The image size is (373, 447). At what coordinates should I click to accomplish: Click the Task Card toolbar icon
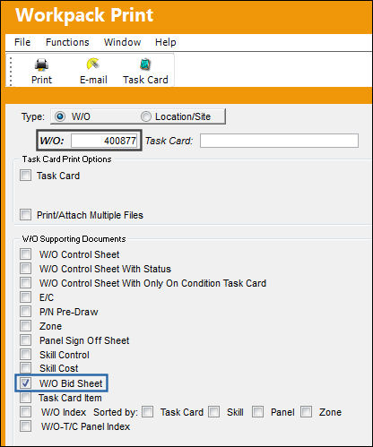coord(145,64)
